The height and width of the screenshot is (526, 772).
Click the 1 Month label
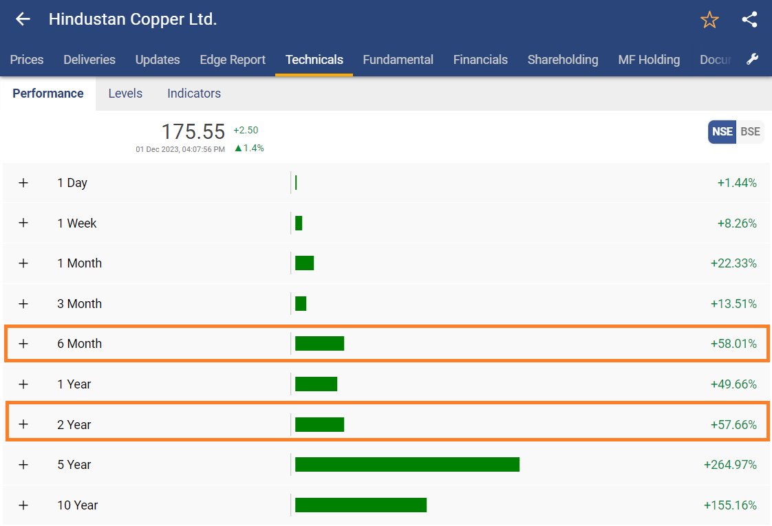[79, 263]
